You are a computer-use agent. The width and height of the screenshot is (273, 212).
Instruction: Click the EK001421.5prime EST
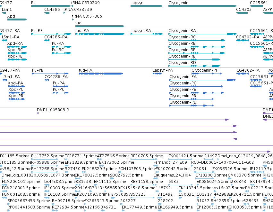(181, 159)
